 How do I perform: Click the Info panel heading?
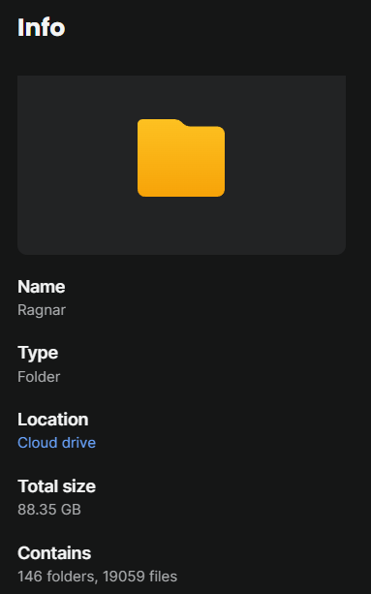42,27
